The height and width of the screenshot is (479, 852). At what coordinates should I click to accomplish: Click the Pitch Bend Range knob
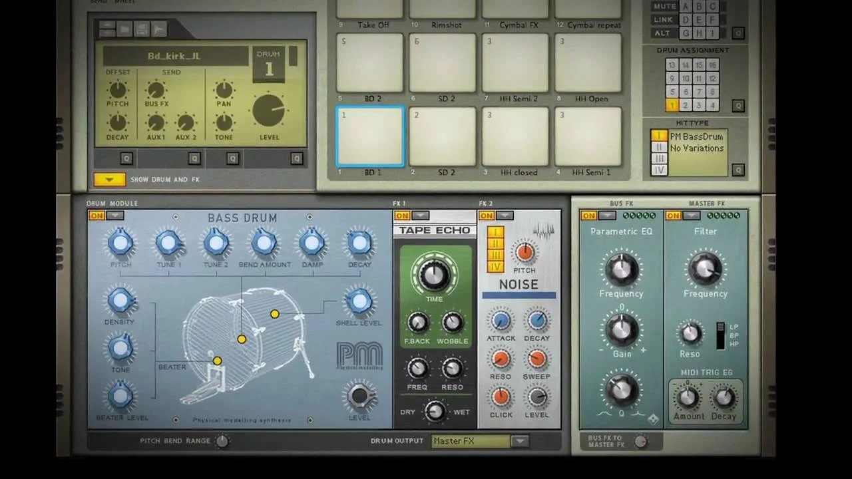coord(222,441)
